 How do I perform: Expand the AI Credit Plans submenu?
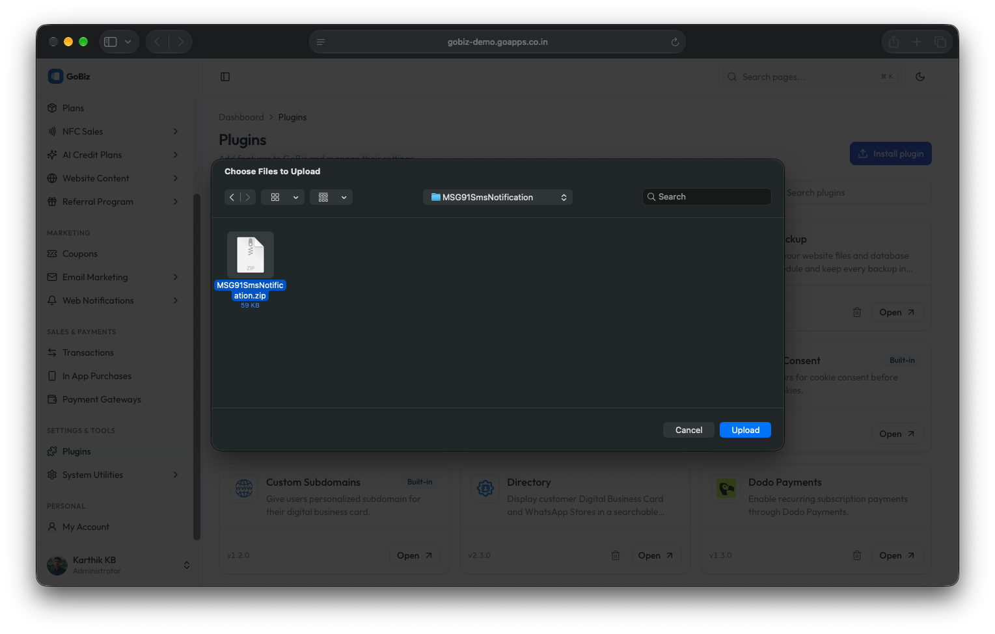coord(176,155)
